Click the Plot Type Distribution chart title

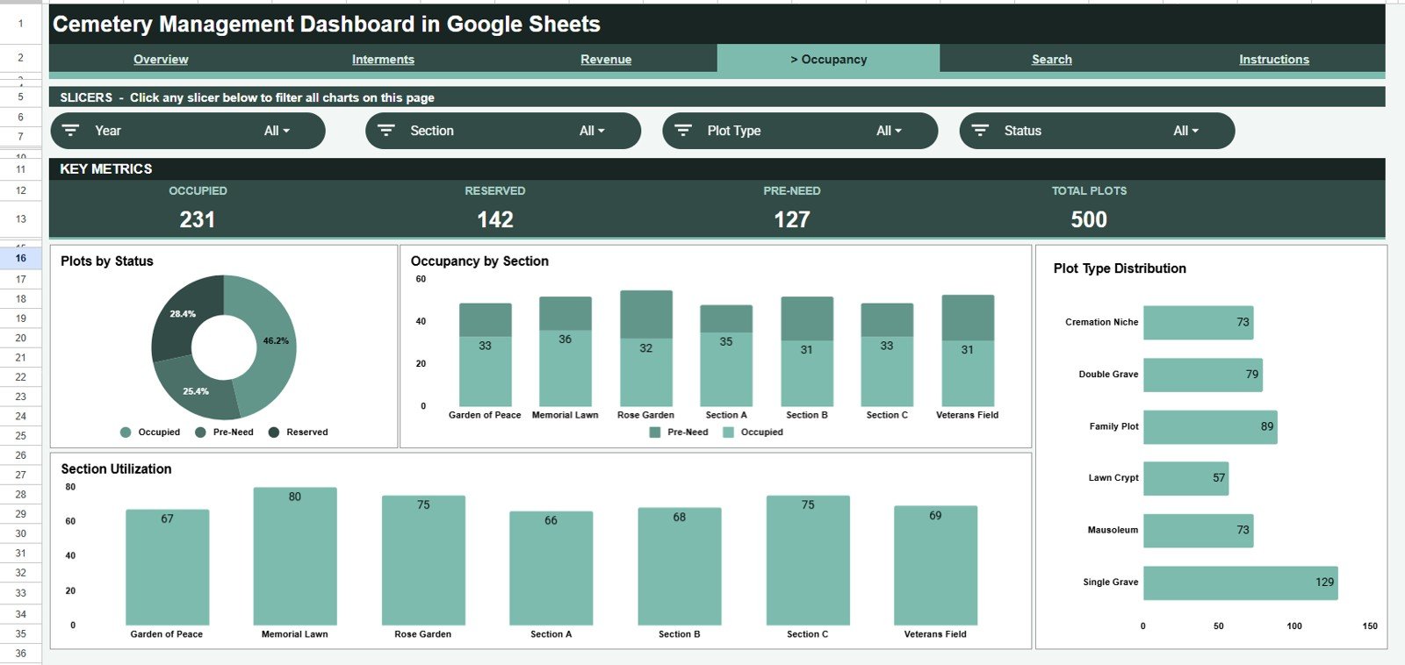[x=1120, y=268]
